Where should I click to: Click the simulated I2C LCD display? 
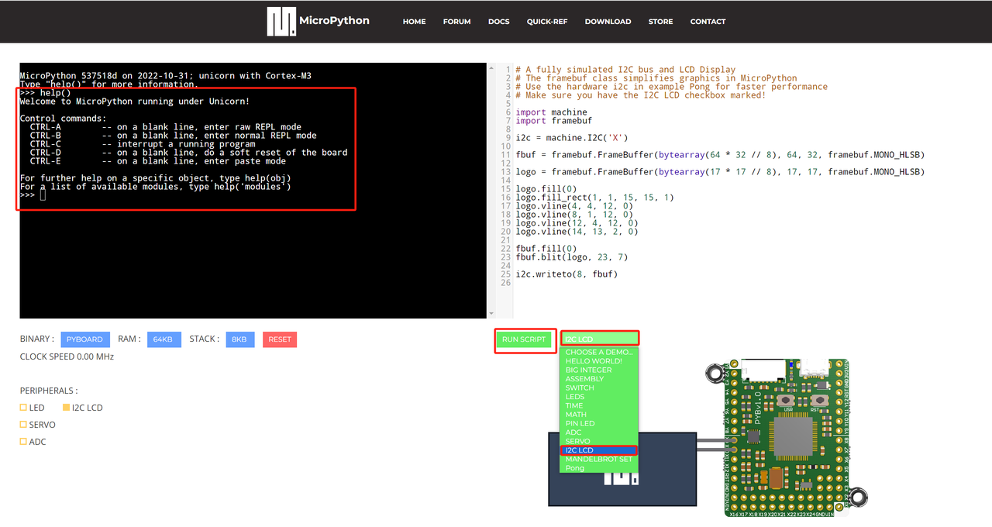[622, 469]
